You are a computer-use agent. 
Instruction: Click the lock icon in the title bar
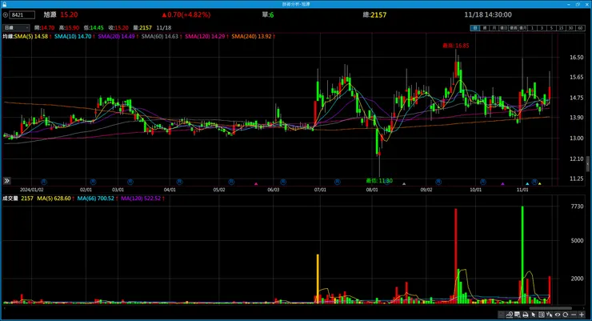[x=4, y=4]
